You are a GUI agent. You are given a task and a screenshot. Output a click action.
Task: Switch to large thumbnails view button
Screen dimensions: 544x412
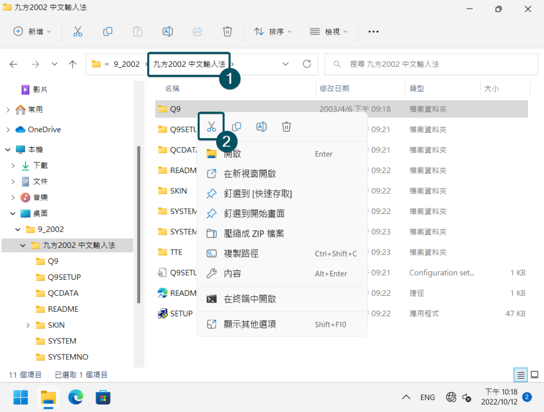point(534,375)
